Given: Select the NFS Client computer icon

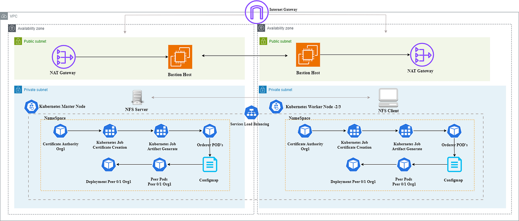Looking at the screenshot, I should click(388, 97).
